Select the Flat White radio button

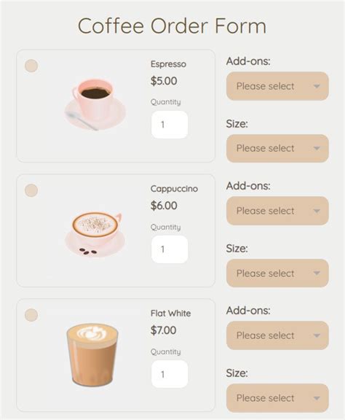31,315
